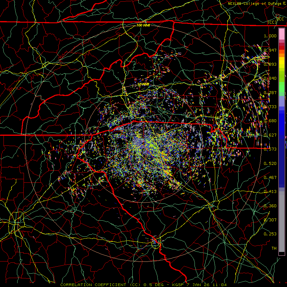Image resolution: width=287 pixels, height=287 pixels.
Task: Click the 0.467 scale value
Action: [270, 177]
